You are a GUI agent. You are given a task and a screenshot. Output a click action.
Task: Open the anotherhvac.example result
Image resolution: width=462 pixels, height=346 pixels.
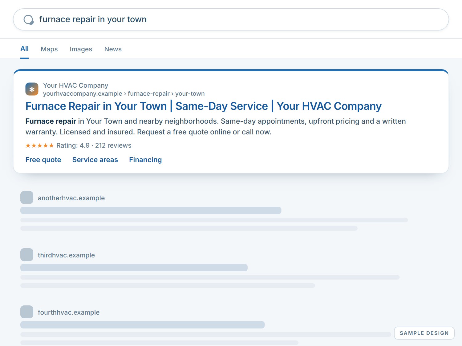71,198
